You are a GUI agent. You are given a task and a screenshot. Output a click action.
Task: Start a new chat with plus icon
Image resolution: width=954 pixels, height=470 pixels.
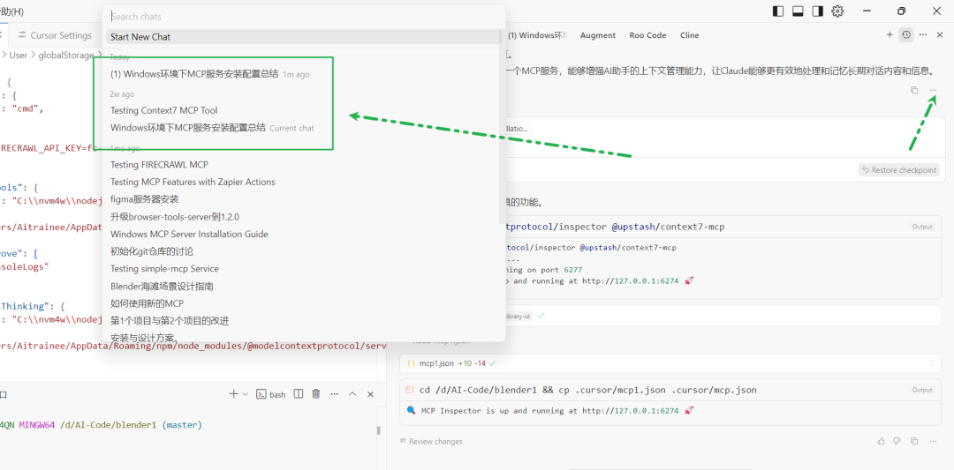click(890, 35)
